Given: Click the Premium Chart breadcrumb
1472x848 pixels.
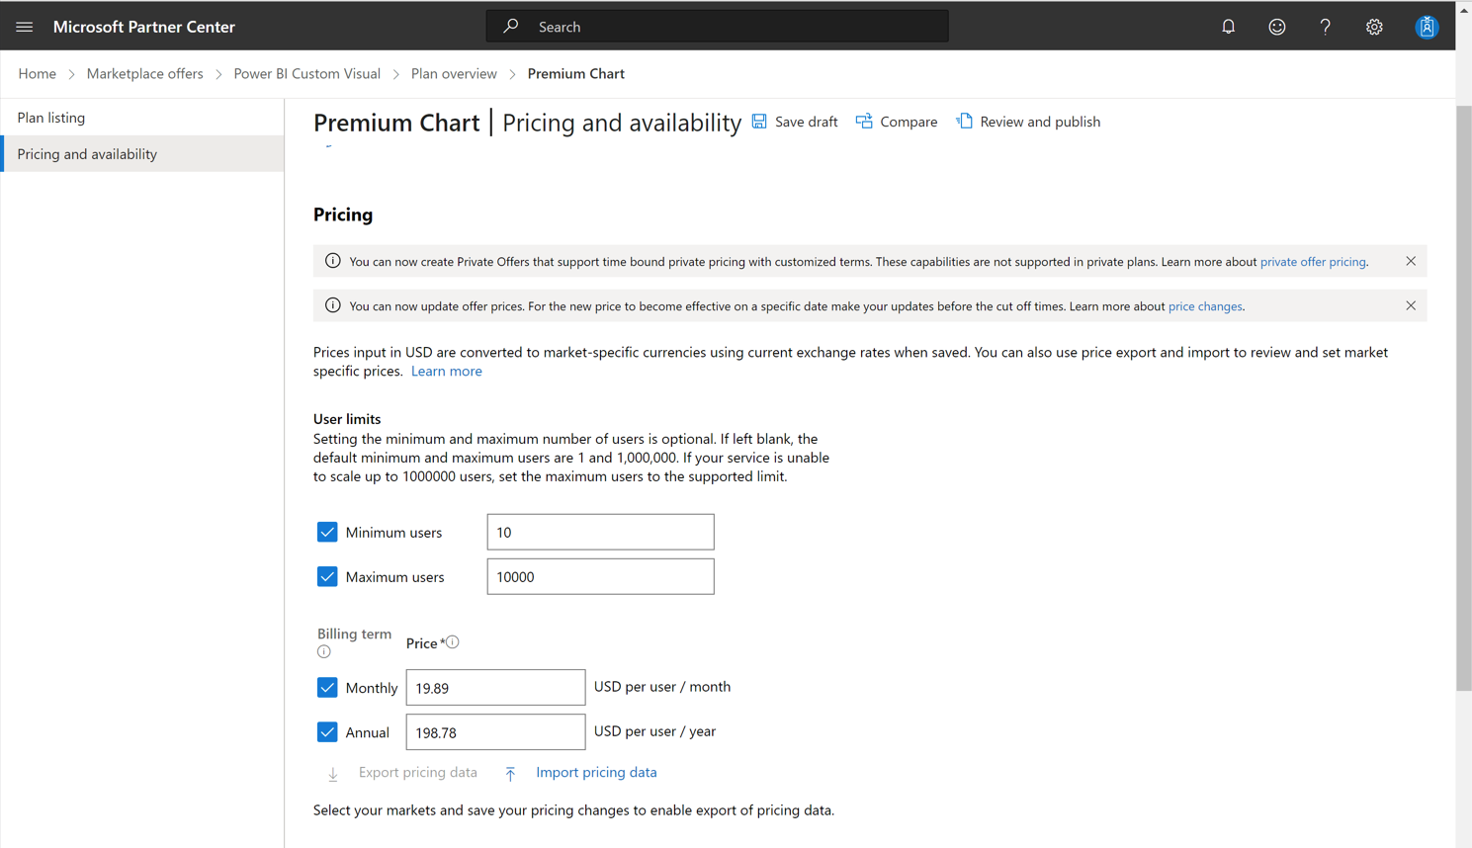Looking at the screenshot, I should point(576,73).
